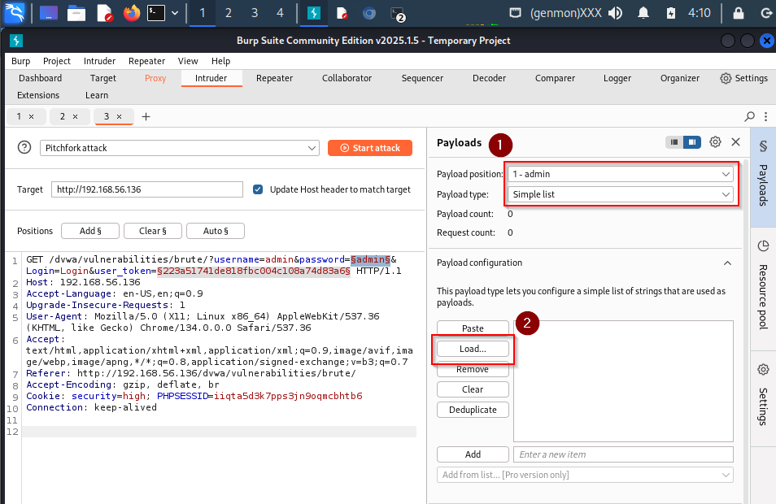Click the Auto § button
This screenshot has width=776, height=504.
216,231
